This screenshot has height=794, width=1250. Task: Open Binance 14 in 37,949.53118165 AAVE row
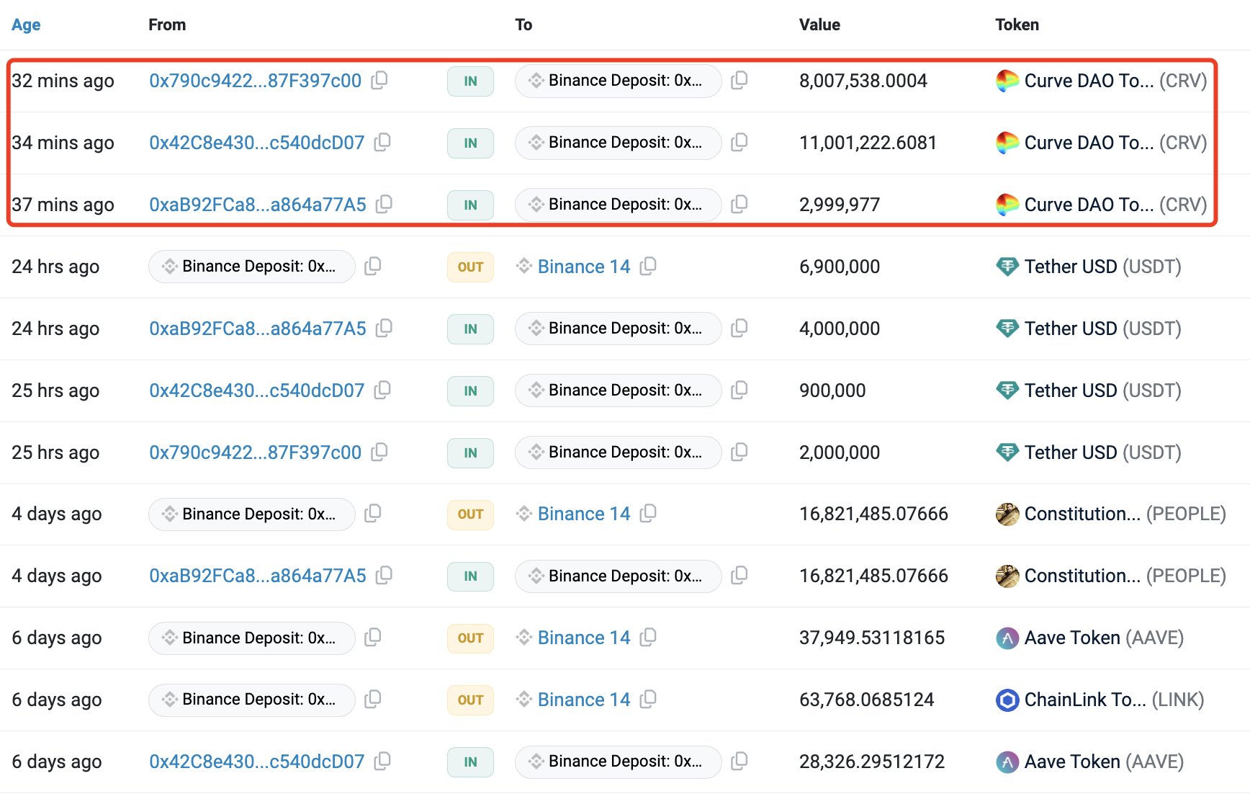point(584,638)
